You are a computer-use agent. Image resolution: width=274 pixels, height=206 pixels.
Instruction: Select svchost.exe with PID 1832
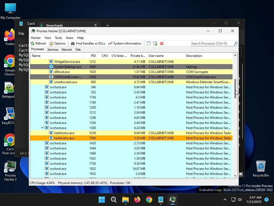[131, 168]
